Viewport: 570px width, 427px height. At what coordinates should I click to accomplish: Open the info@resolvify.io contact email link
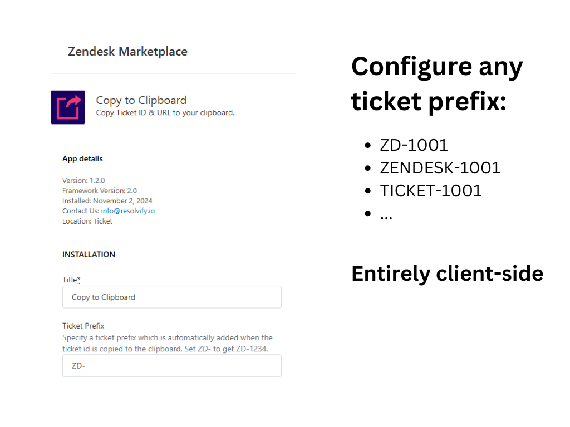point(127,211)
